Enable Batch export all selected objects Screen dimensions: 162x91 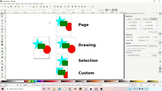(x=127, y=48)
